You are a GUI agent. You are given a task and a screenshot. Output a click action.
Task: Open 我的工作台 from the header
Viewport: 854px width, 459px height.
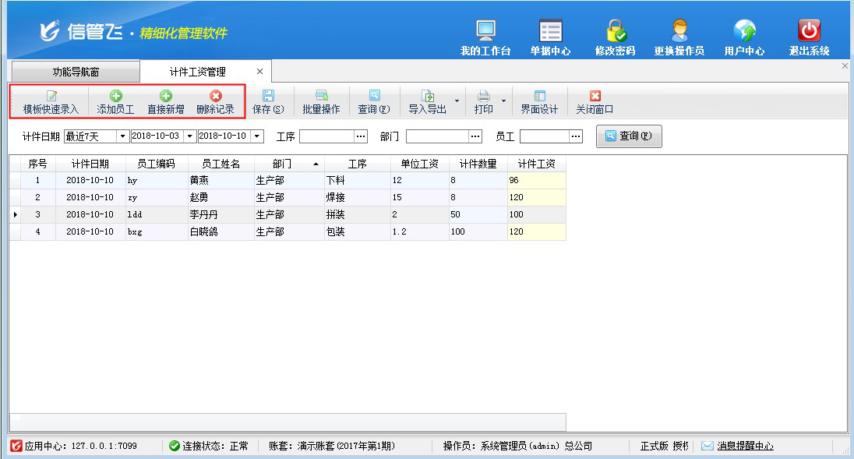click(485, 37)
